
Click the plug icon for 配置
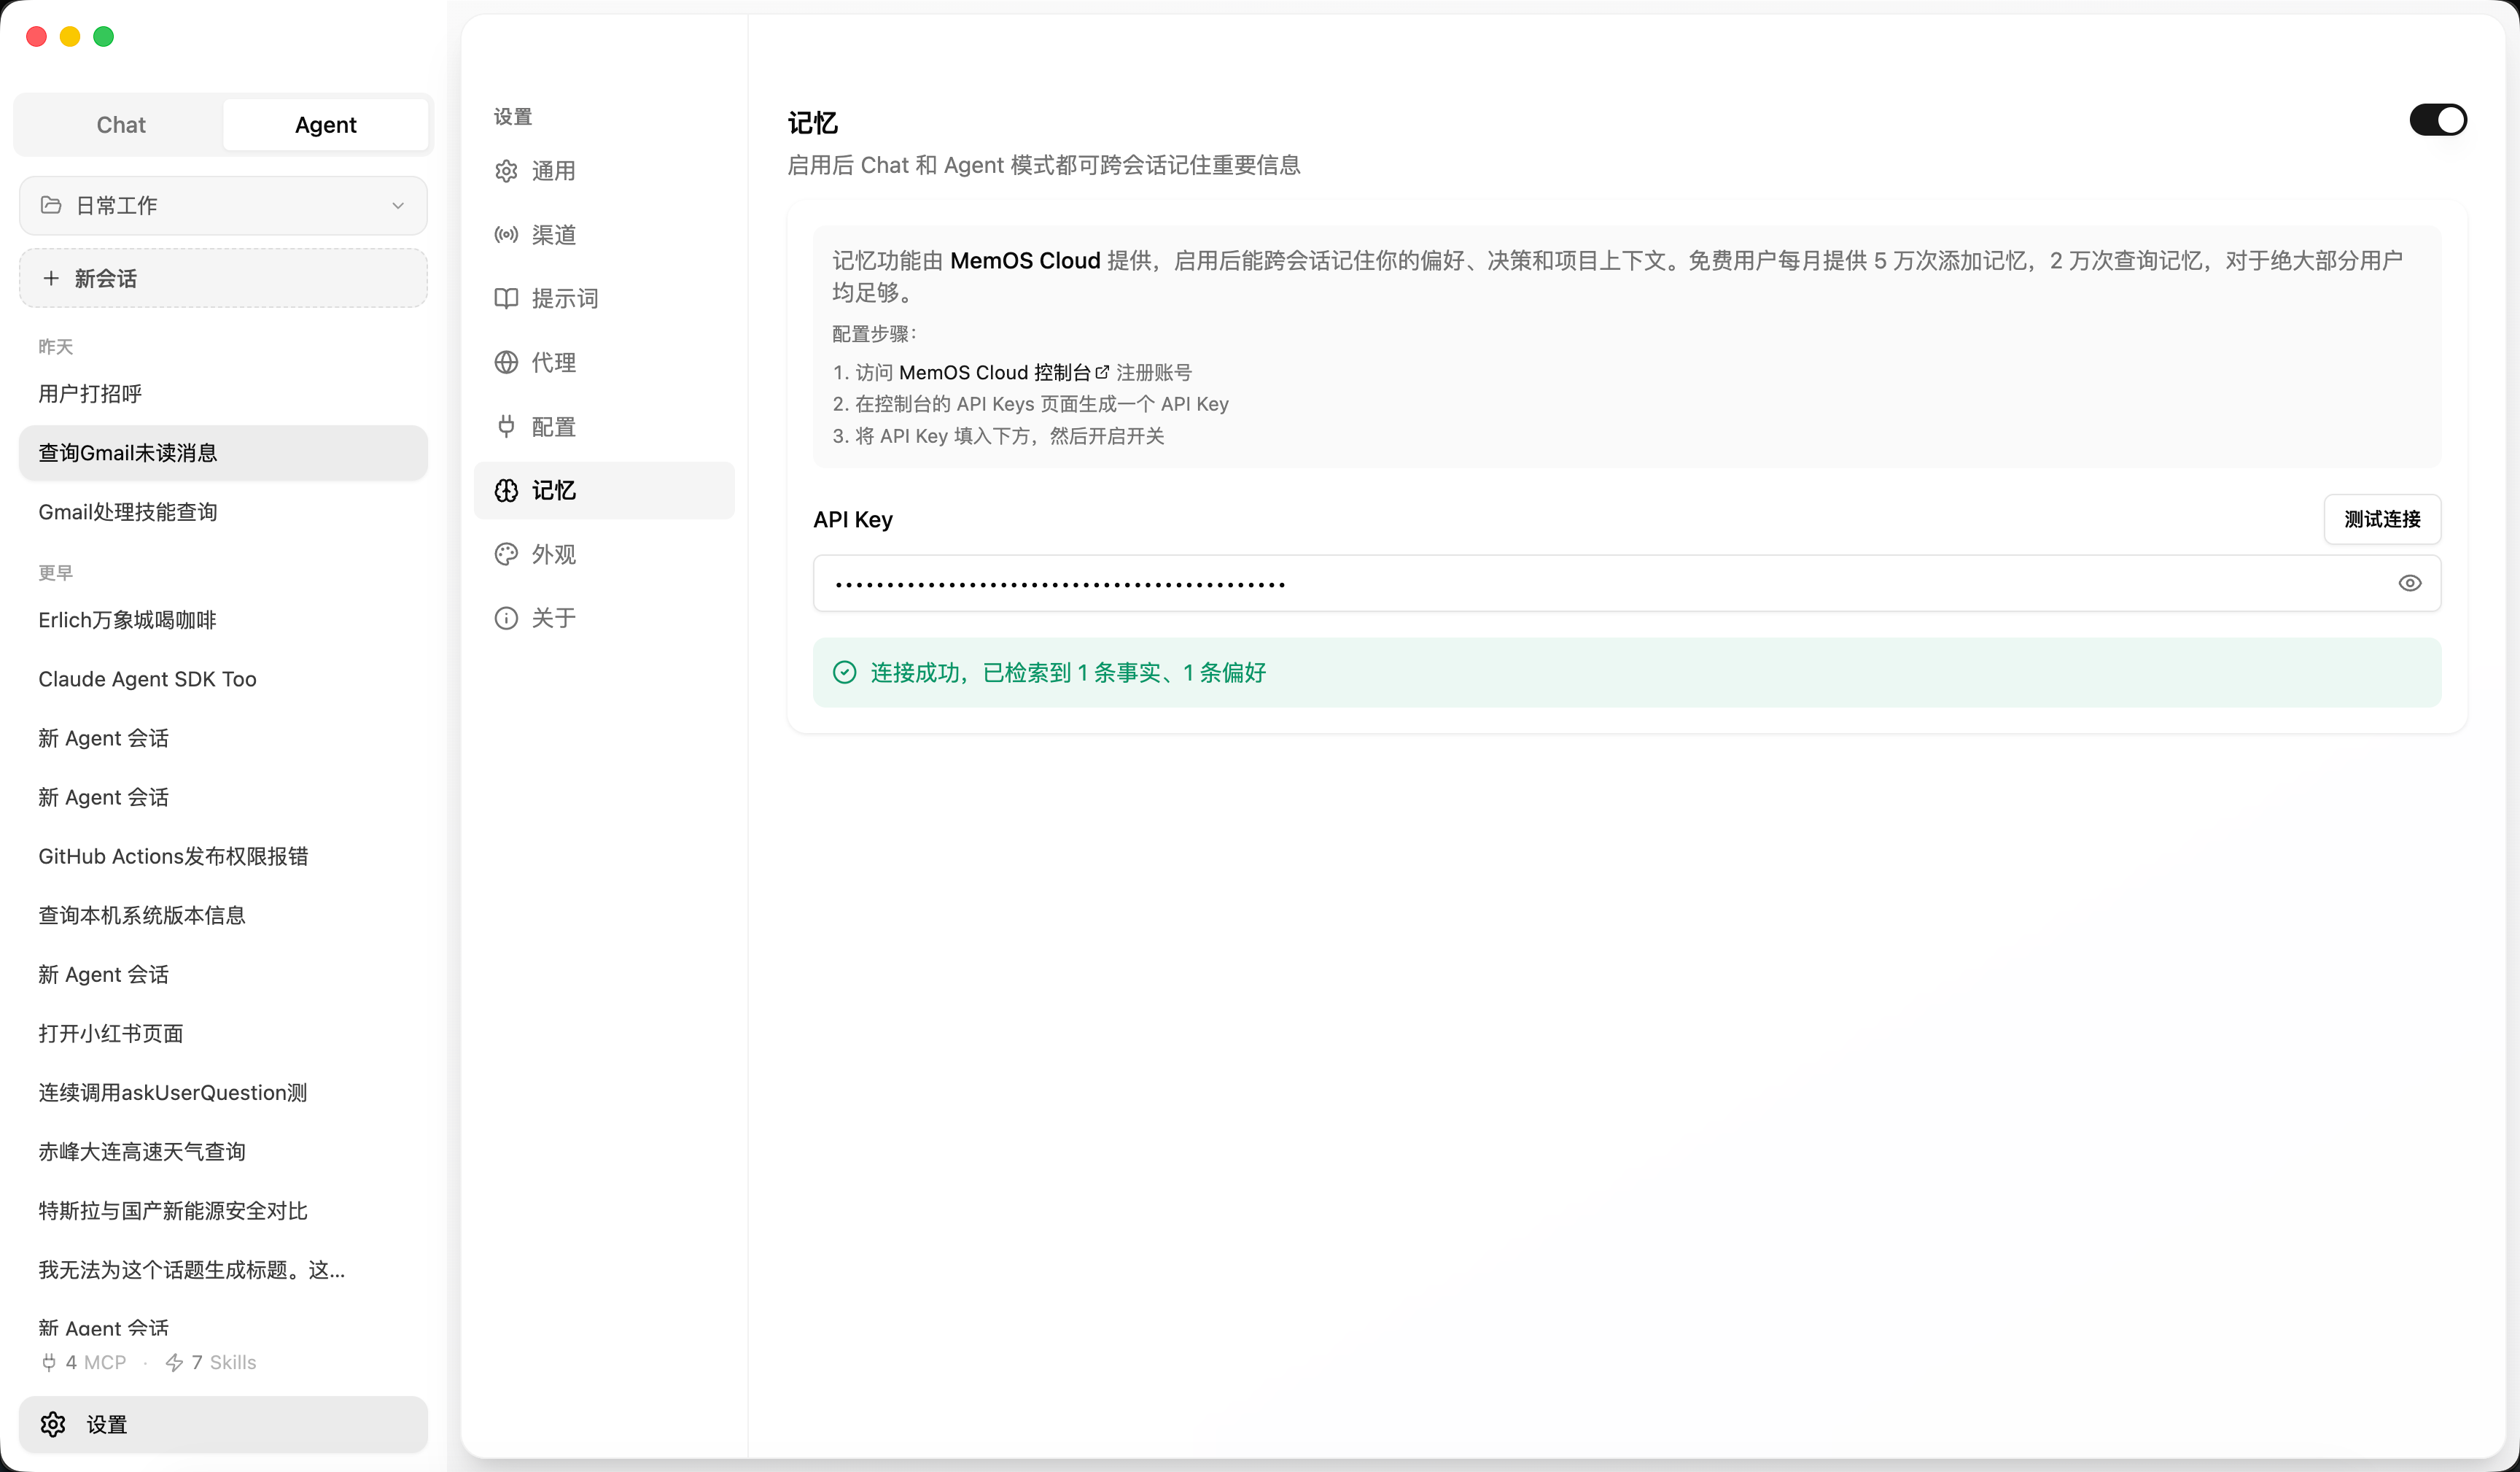506,426
